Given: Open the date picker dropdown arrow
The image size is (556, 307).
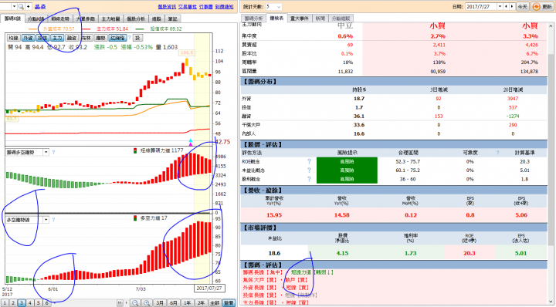Looking at the screenshot, I should point(500,7).
